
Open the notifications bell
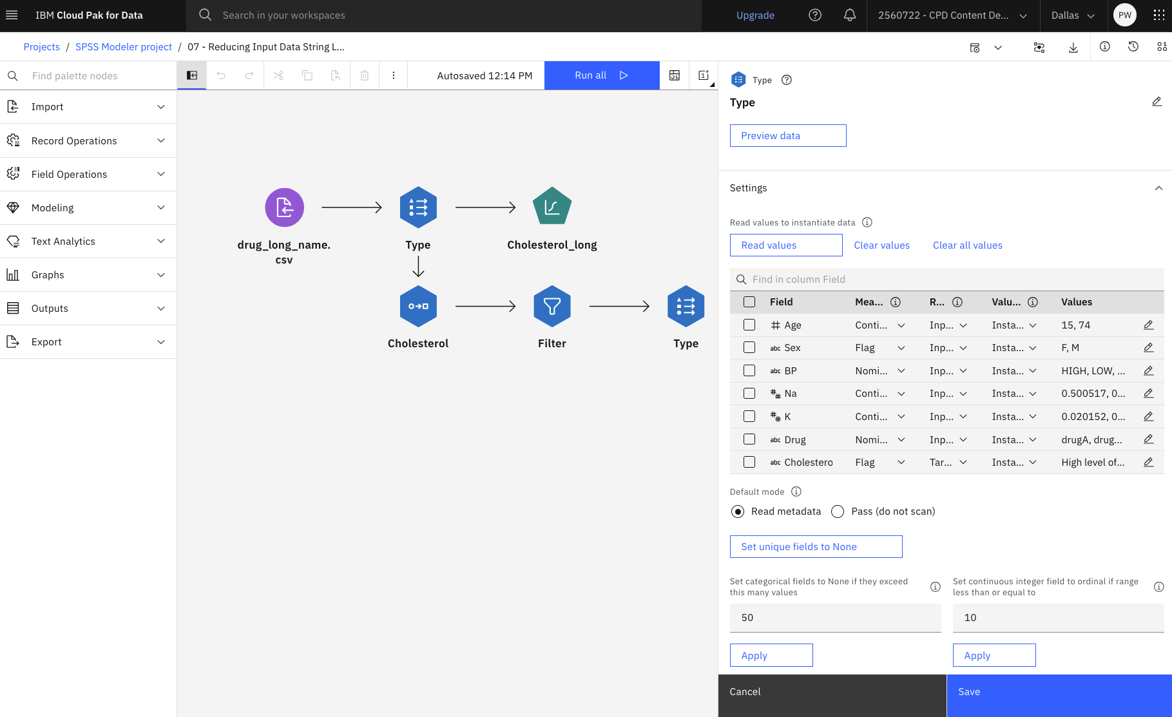[850, 15]
